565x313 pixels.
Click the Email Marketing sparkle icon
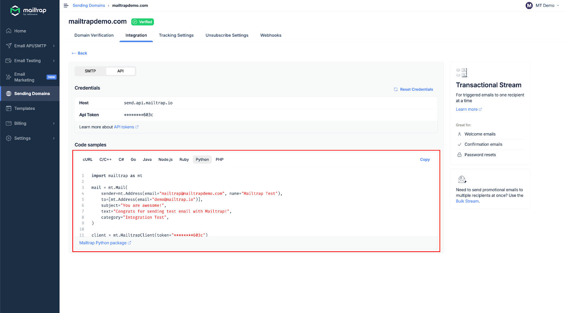9,77
